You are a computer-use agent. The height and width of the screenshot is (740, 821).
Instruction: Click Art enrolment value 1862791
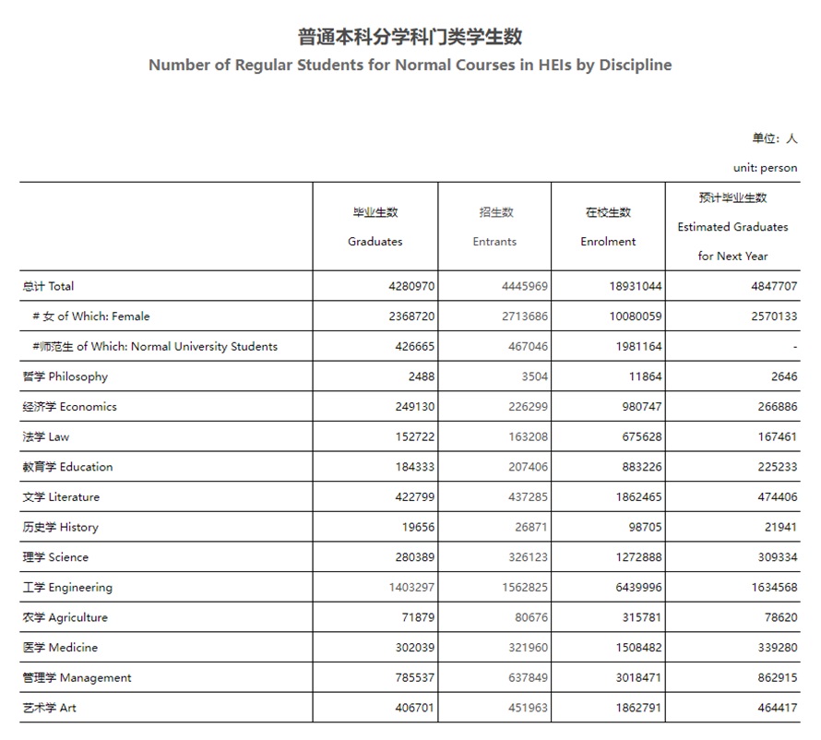[x=638, y=708]
